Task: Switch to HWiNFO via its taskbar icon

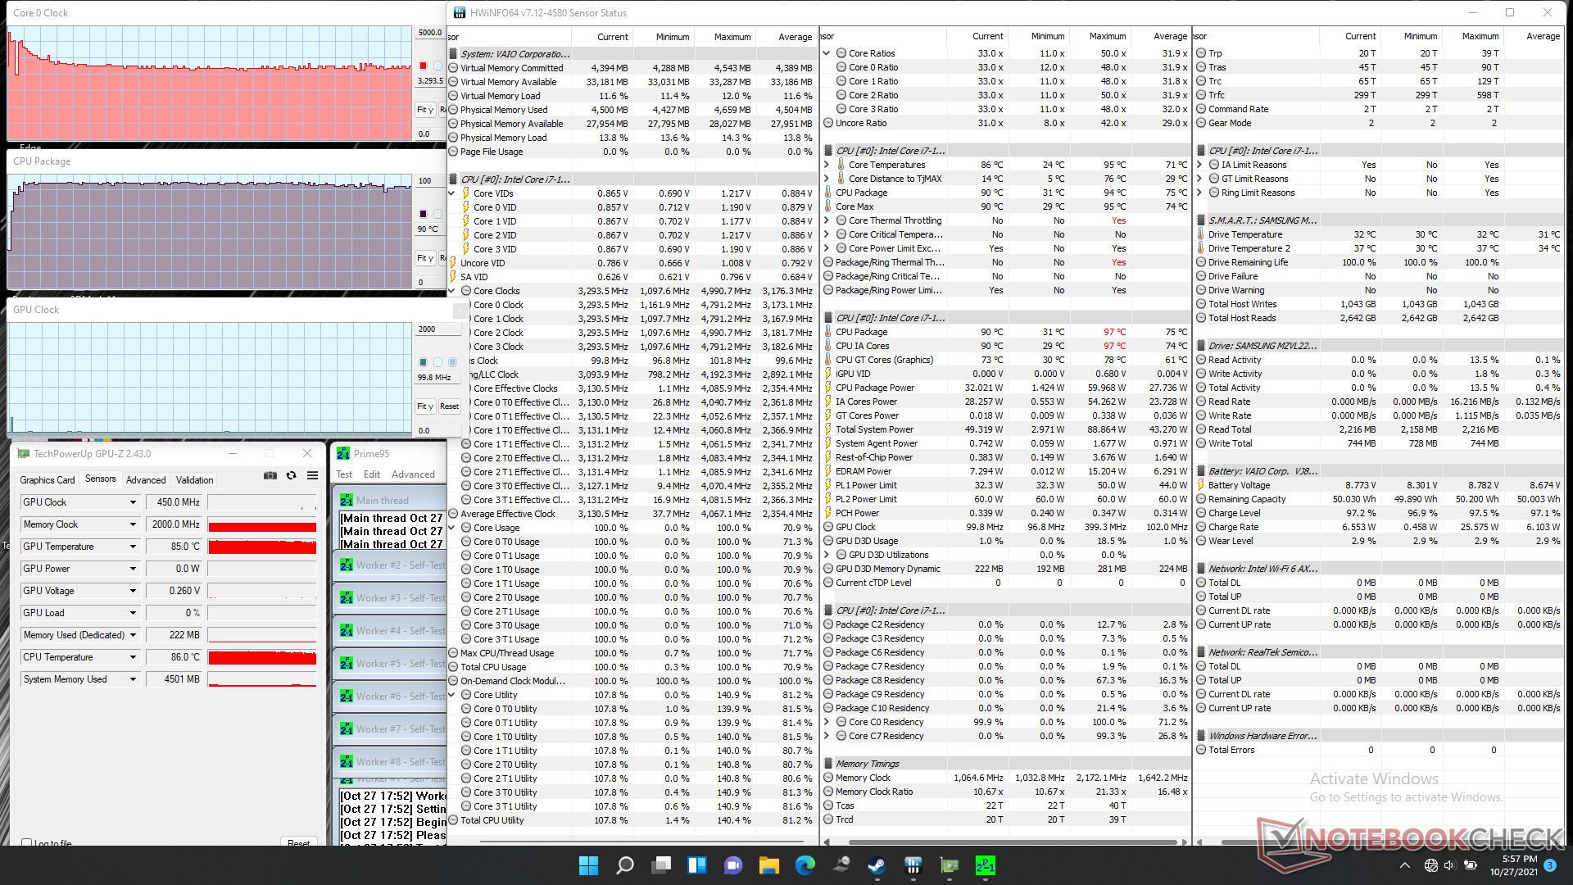Action: [913, 865]
